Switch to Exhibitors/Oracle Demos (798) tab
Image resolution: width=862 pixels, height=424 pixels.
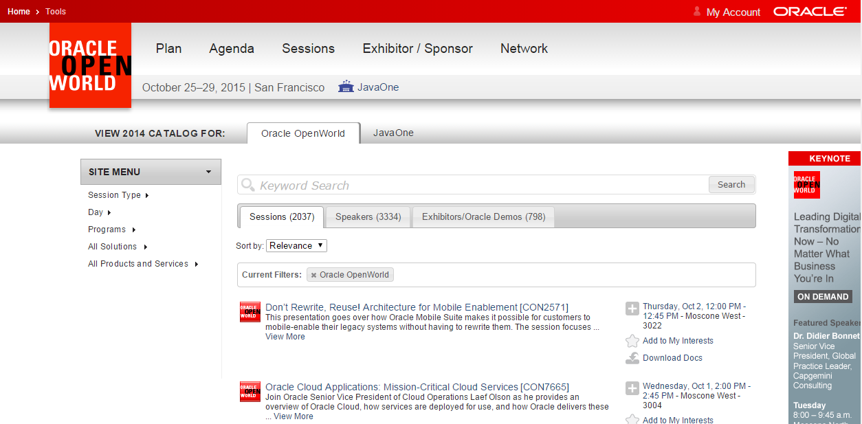click(x=484, y=217)
